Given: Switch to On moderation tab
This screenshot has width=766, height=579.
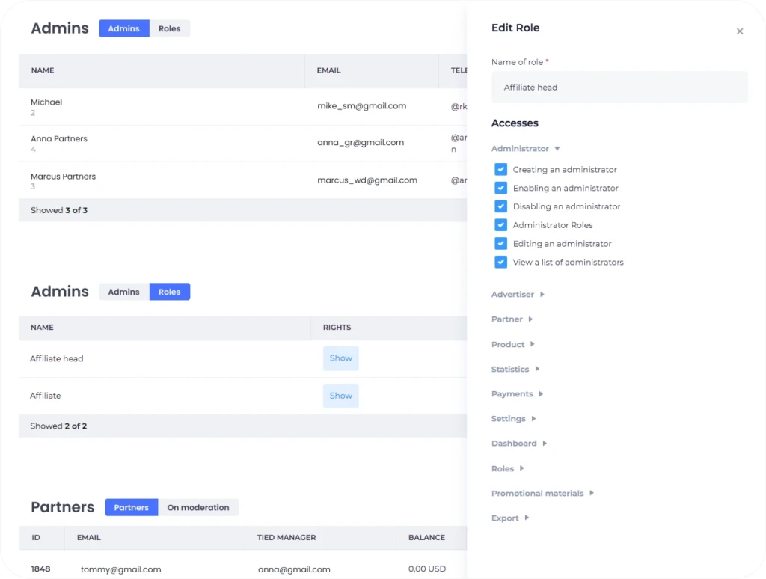Looking at the screenshot, I should point(197,507).
